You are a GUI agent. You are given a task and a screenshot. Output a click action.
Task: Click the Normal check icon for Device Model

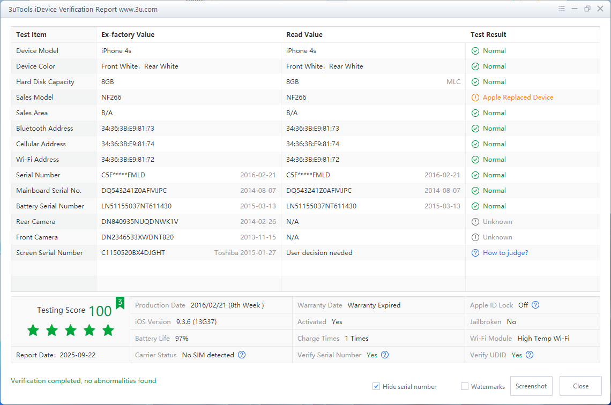(475, 51)
